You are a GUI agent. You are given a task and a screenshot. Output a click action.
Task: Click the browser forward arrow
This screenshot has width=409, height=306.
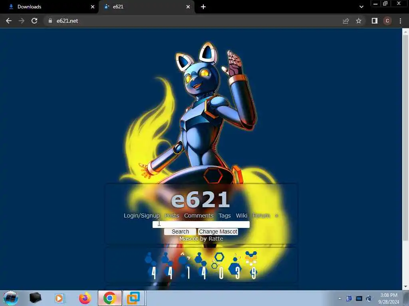pyautogui.click(x=22, y=21)
